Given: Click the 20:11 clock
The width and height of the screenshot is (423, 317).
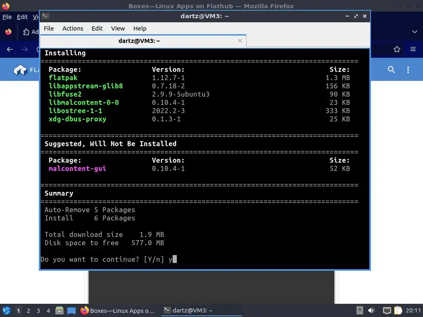Looking at the screenshot, I should pos(413,310).
